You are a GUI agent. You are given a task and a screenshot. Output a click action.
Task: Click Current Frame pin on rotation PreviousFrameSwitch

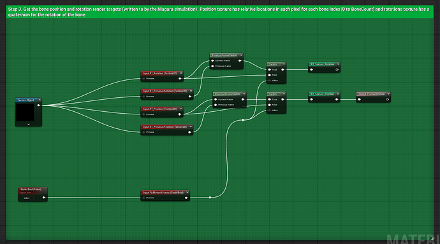(x=213, y=60)
